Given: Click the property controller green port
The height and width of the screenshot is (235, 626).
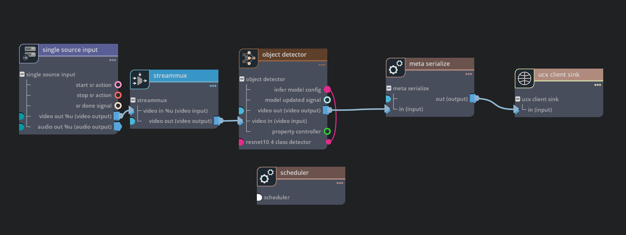Looking at the screenshot, I should click(327, 131).
